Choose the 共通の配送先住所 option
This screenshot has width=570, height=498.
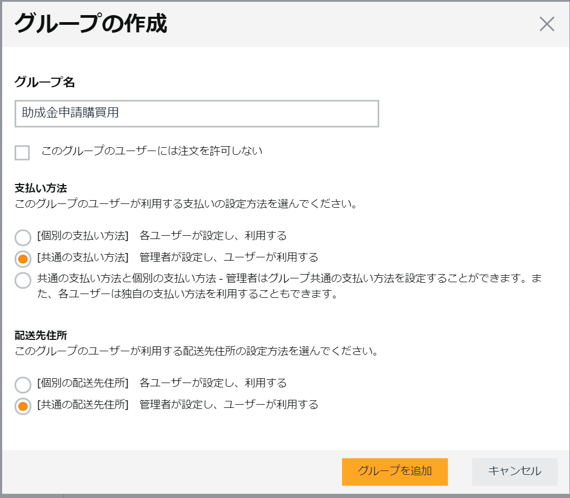tap(22, 405)
